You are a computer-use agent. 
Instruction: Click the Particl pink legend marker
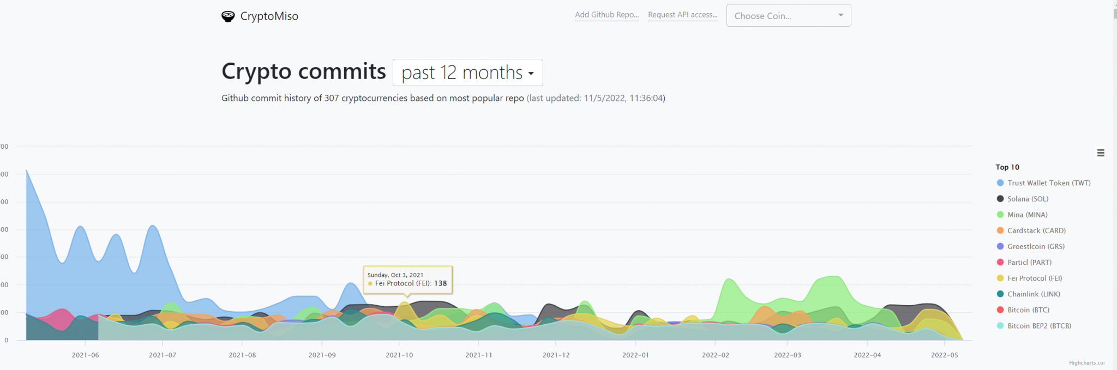click(1000, 262)
